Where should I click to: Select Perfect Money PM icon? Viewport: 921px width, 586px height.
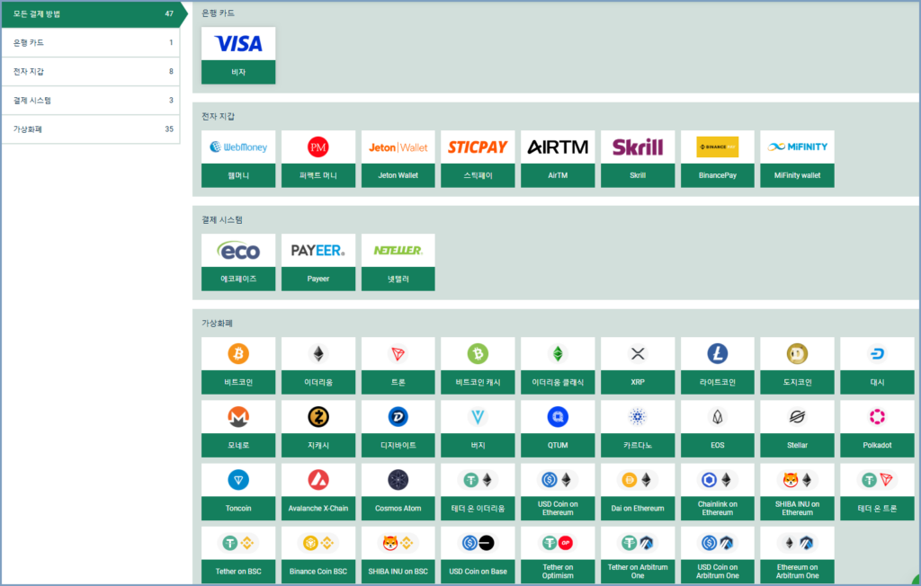(x=317, y=147)
